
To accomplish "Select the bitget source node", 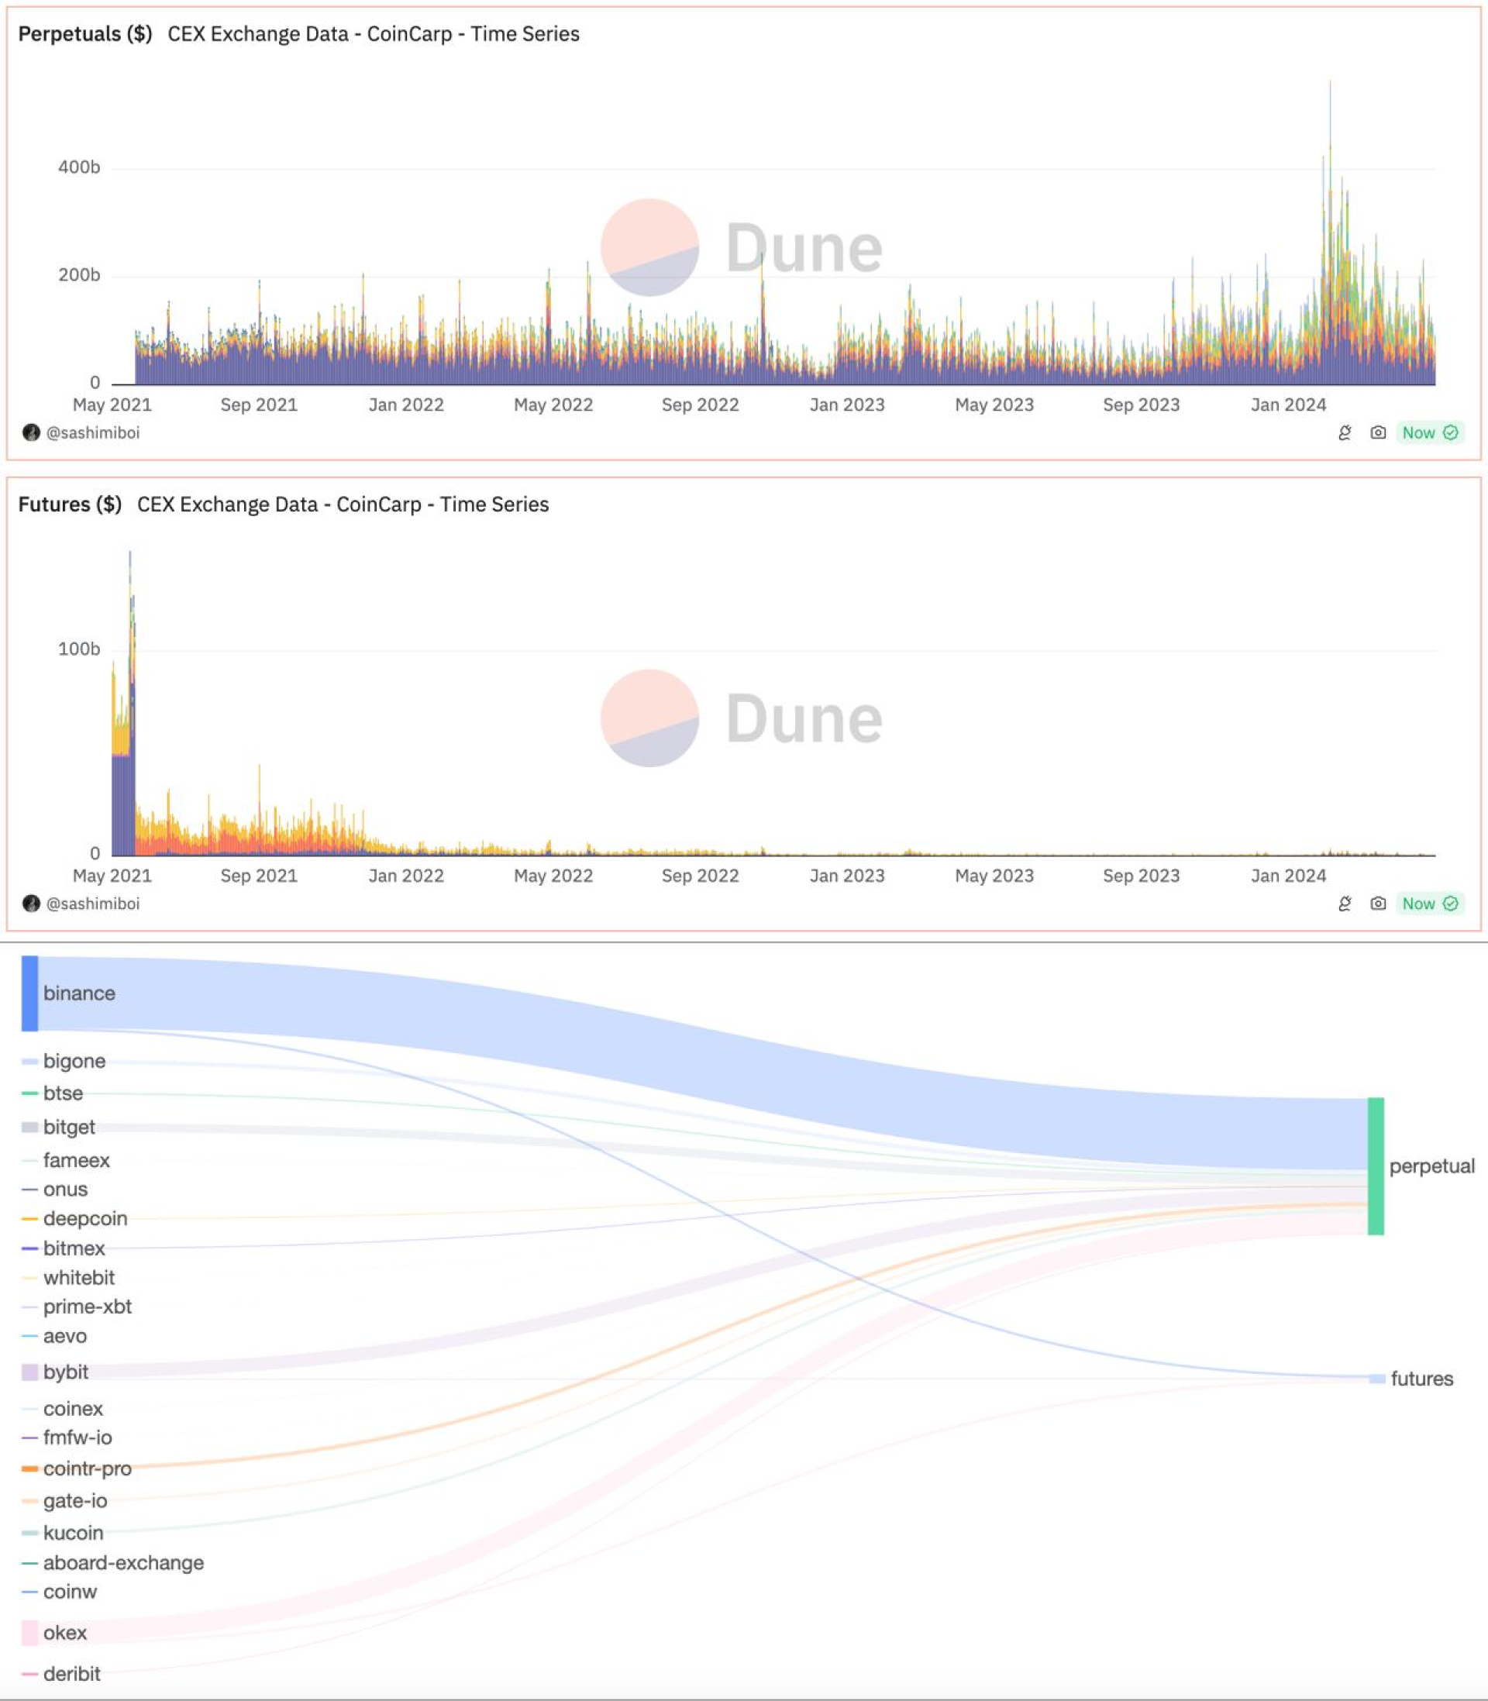I will click(x=30, y=1128).
